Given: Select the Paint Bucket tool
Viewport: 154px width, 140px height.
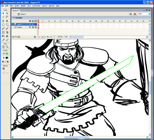Looking at the screenshot, I should [7, 36].
